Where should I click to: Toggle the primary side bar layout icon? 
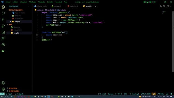click(x=145, y=2)
